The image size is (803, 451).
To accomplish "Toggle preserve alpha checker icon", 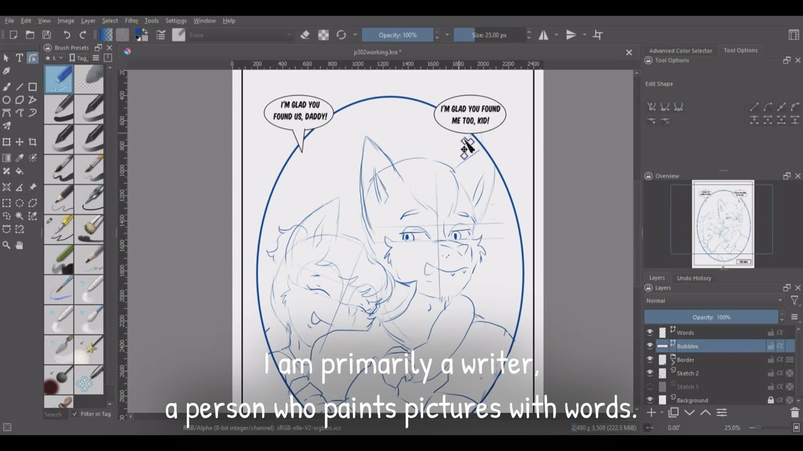I will pyautogui.click(x=323, y=35).
